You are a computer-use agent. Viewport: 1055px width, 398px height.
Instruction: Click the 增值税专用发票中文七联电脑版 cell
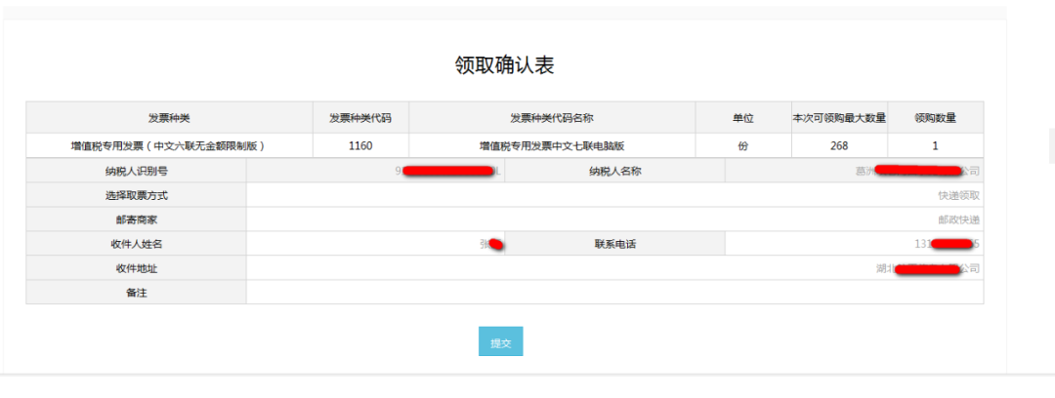pos(552,145)
